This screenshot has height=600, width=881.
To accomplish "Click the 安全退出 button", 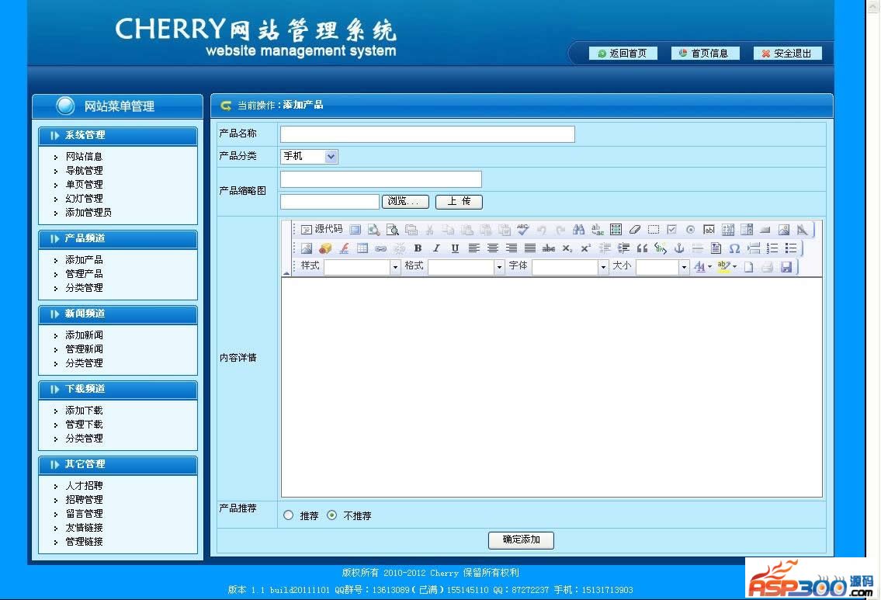I will pos(788,54).
